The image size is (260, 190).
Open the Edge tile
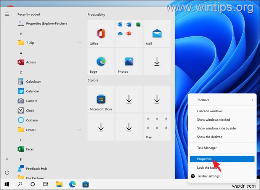pyautogui.click(x=101, y=61)
